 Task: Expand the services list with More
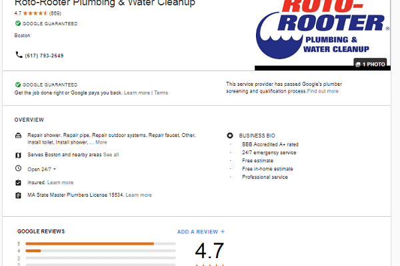tap(101, 142)
